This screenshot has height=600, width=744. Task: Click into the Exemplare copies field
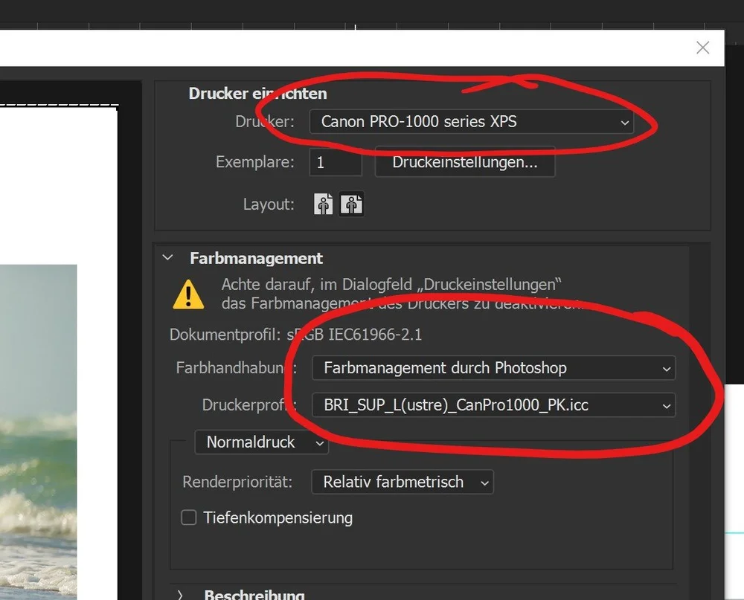click(336, 162)
